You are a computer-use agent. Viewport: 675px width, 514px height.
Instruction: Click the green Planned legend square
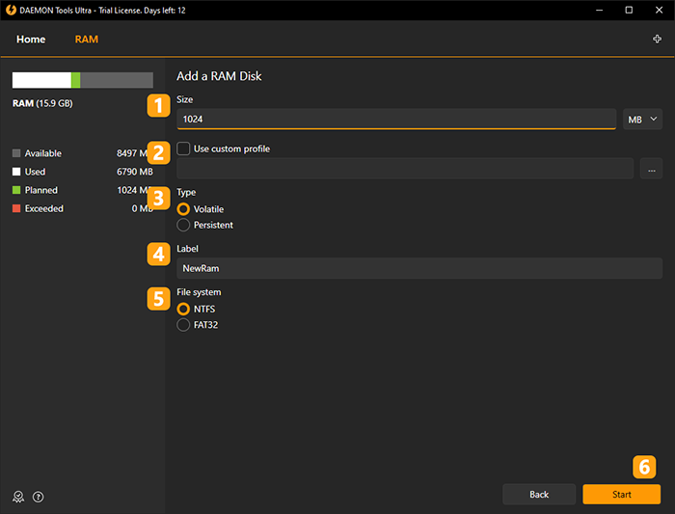coord(16,190)
